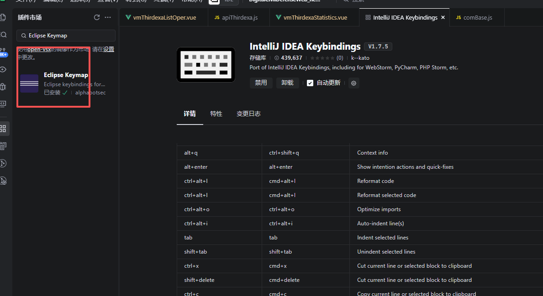Click the Auto-indent line(s) cell

tap(446, 223)
